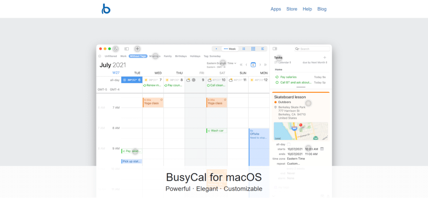Open Eastern Daylight Time zone dropdown
Viewport: 428px width, 203px height.
(222, 63)
